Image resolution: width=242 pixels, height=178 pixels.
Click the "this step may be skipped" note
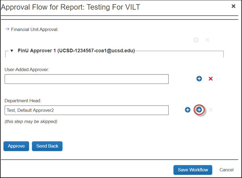[31, 122]
